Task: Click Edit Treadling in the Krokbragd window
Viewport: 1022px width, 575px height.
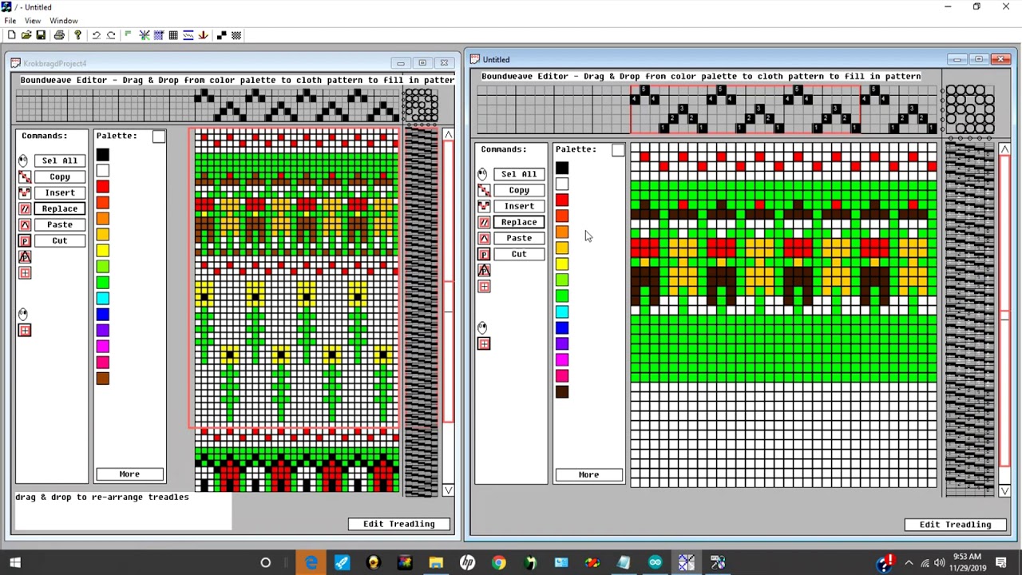Action: click(399, 524)
